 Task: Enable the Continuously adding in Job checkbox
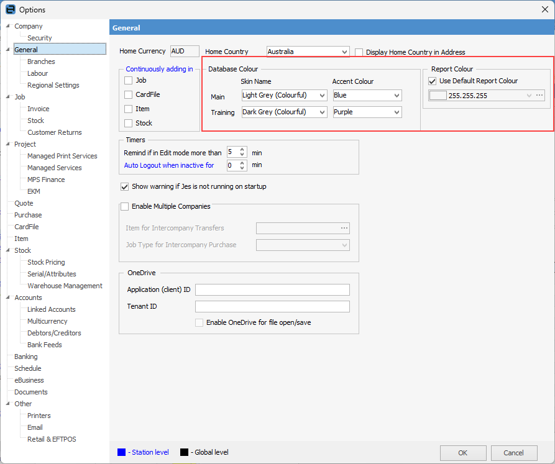129,81
